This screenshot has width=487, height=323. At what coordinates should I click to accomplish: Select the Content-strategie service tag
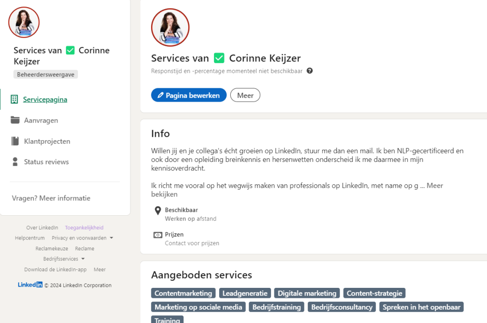tap(374, 293)
